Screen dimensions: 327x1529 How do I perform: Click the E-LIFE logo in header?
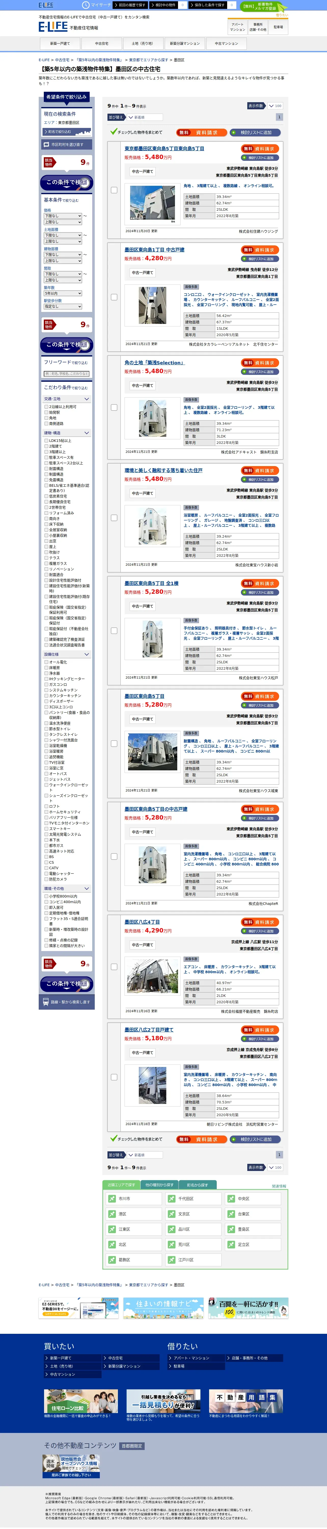pos(53,27)
